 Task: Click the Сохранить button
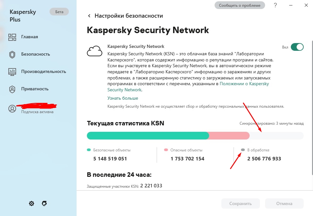pyautogui.click(x=240, y=203)
